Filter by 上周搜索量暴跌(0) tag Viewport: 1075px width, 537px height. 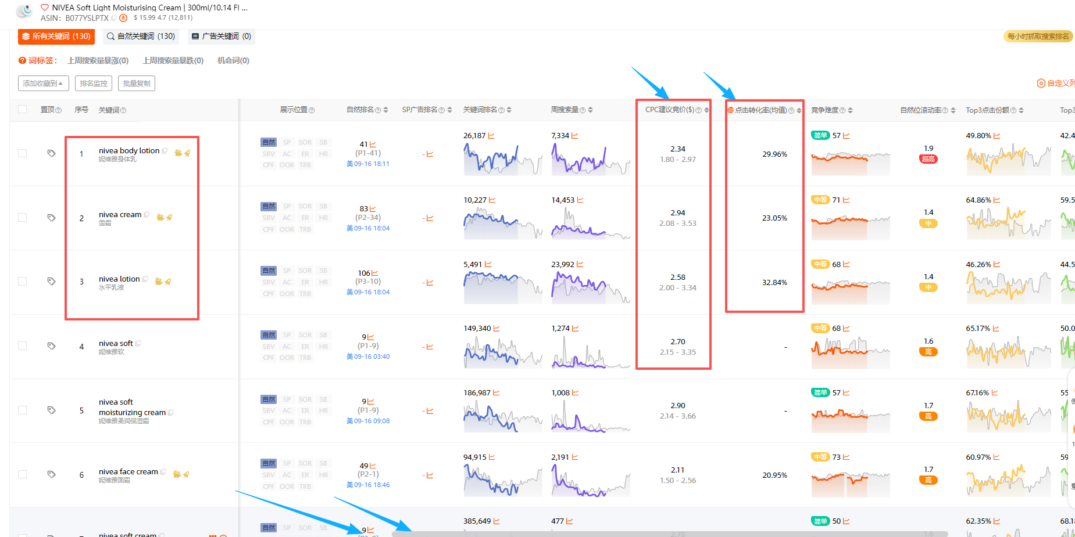pos(173,60)
